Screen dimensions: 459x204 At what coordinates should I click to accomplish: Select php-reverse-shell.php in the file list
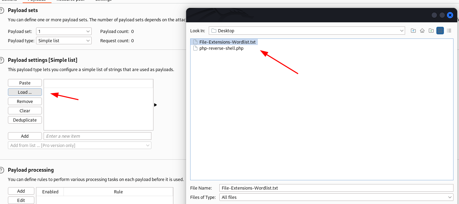(x=218, y=48)
